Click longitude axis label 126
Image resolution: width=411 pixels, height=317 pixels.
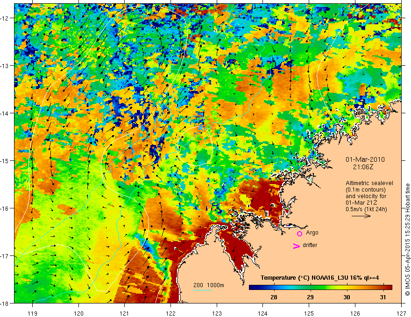pyautogui.click(x=355, y=313)
